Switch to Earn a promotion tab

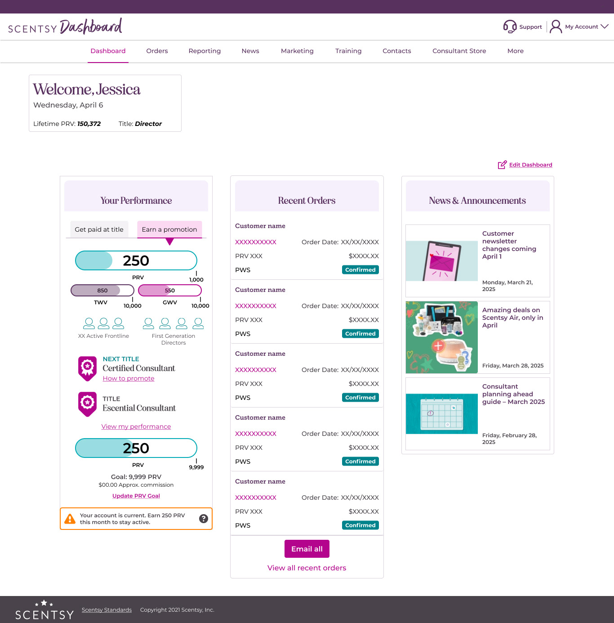point(169,229)
